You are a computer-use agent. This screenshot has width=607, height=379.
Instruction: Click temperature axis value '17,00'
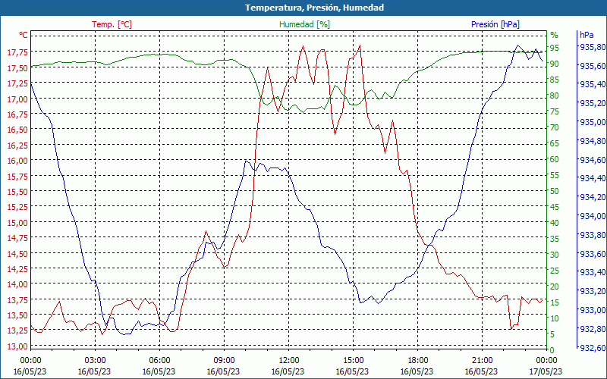click(x=17, y=99)
